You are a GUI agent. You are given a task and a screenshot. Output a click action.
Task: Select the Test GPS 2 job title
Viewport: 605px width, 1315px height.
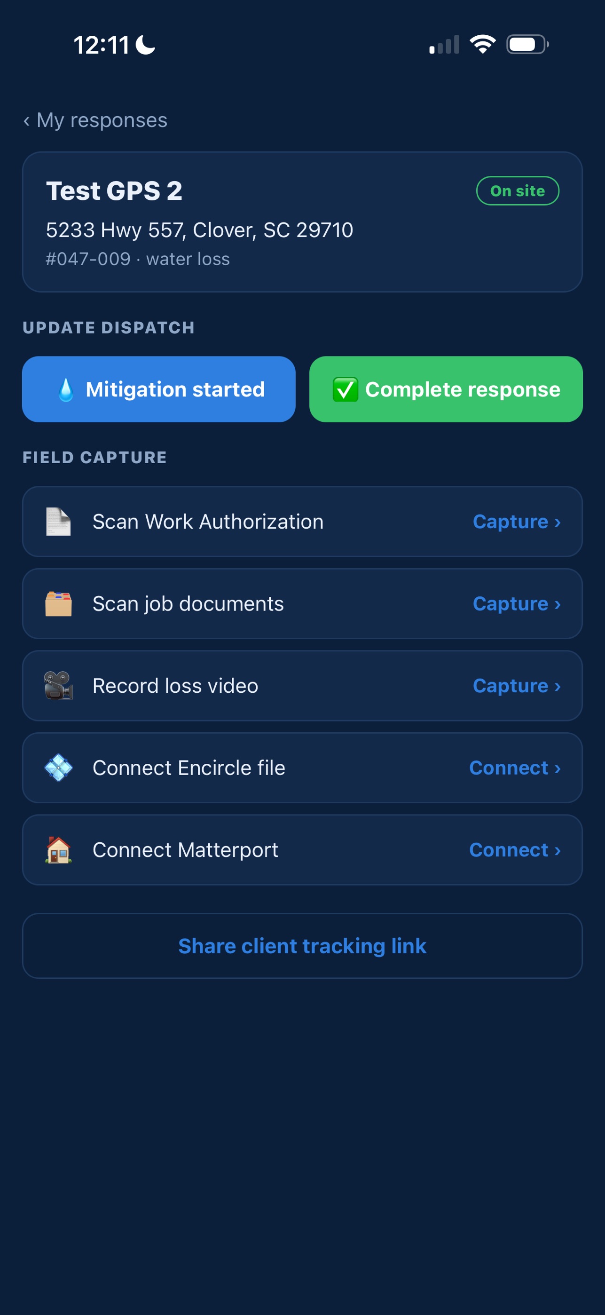coord(114,191)
